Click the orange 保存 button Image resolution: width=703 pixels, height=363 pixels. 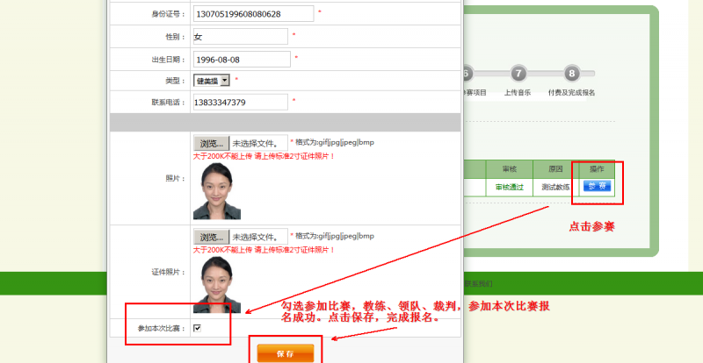click(285, 352)
